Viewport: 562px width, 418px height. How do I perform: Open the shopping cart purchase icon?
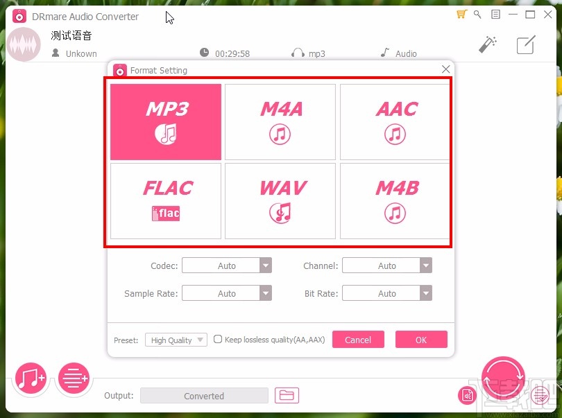(x=461, y=14)
